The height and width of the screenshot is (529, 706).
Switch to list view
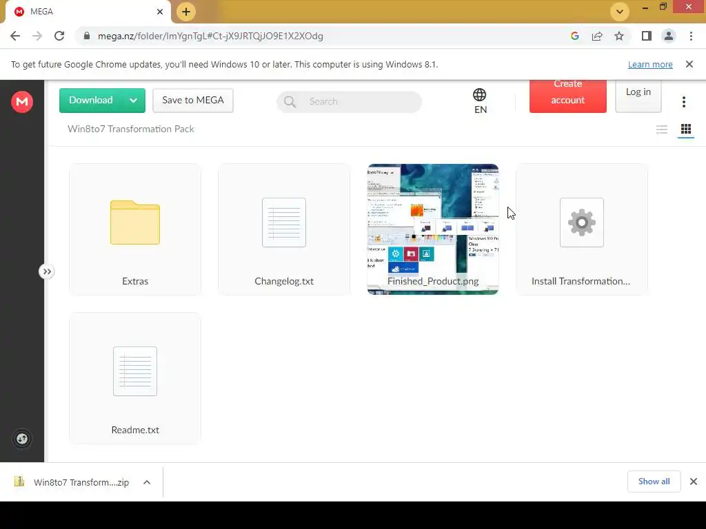pyautogui.click(x=661, y=129)
